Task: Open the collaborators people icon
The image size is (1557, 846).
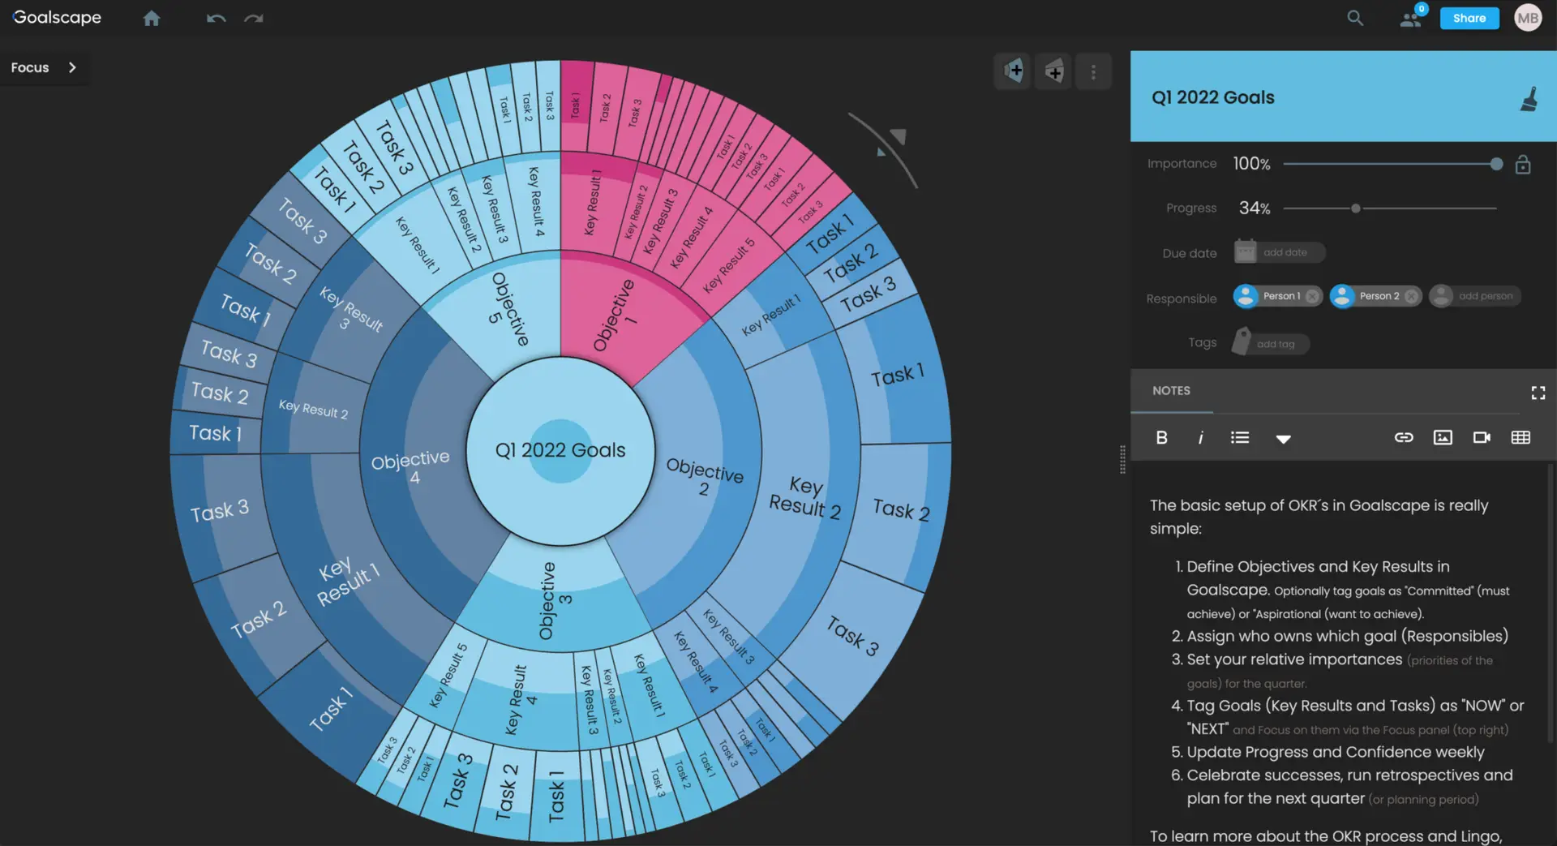Action: 1411,19
